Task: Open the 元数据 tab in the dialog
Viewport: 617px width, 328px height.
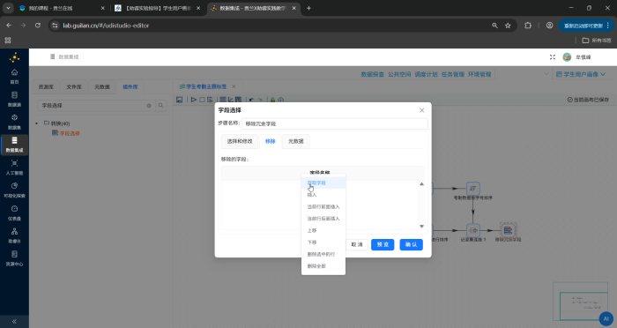Action: tap(296, 141)
